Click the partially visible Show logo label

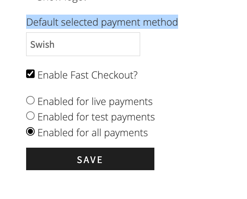62,1
